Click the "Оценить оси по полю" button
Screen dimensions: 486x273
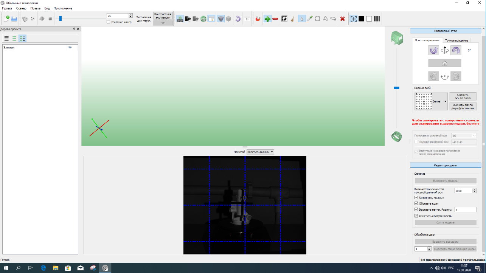(463, 96)
